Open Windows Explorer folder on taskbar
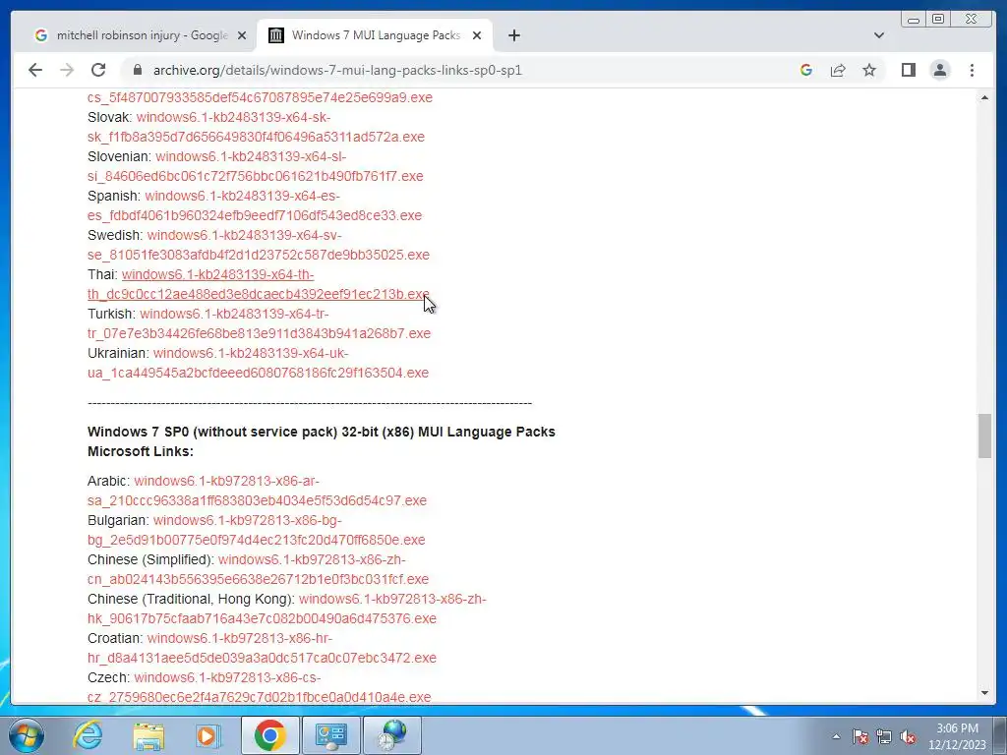Image resolution: width=1007 pixels, height=755 pixels. click(x=148, y=735)
